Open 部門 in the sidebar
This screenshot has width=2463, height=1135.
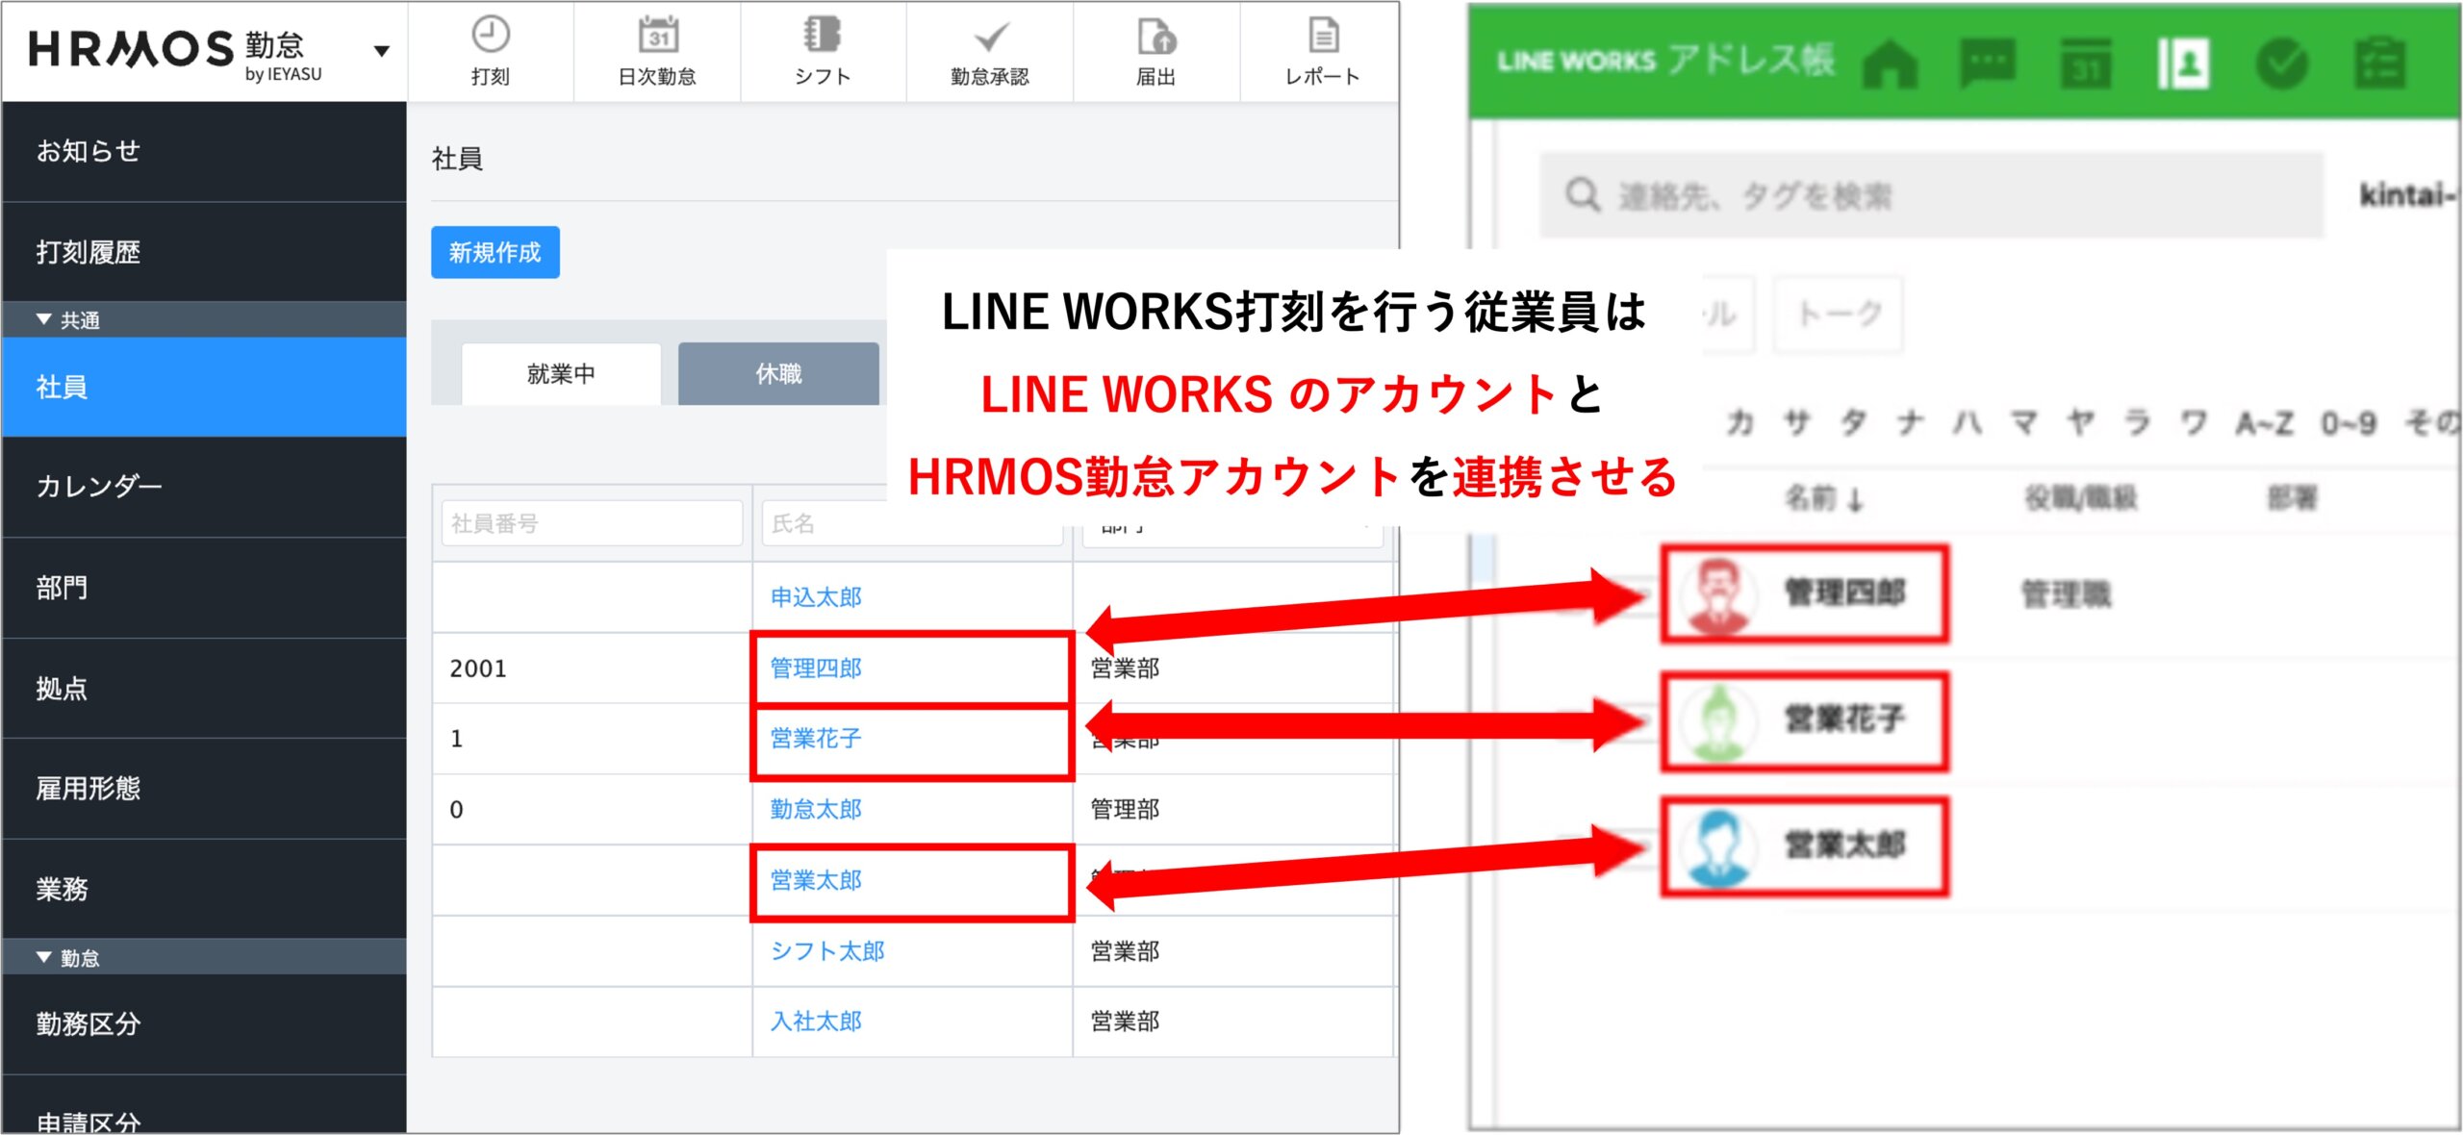tap(204, 588)
